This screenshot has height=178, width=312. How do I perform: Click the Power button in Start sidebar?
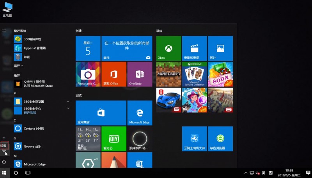[x=4, y=162]
